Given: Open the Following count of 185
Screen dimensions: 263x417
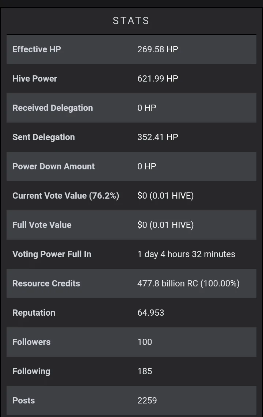Looking at the screenshot, I should tap(145, 371).
